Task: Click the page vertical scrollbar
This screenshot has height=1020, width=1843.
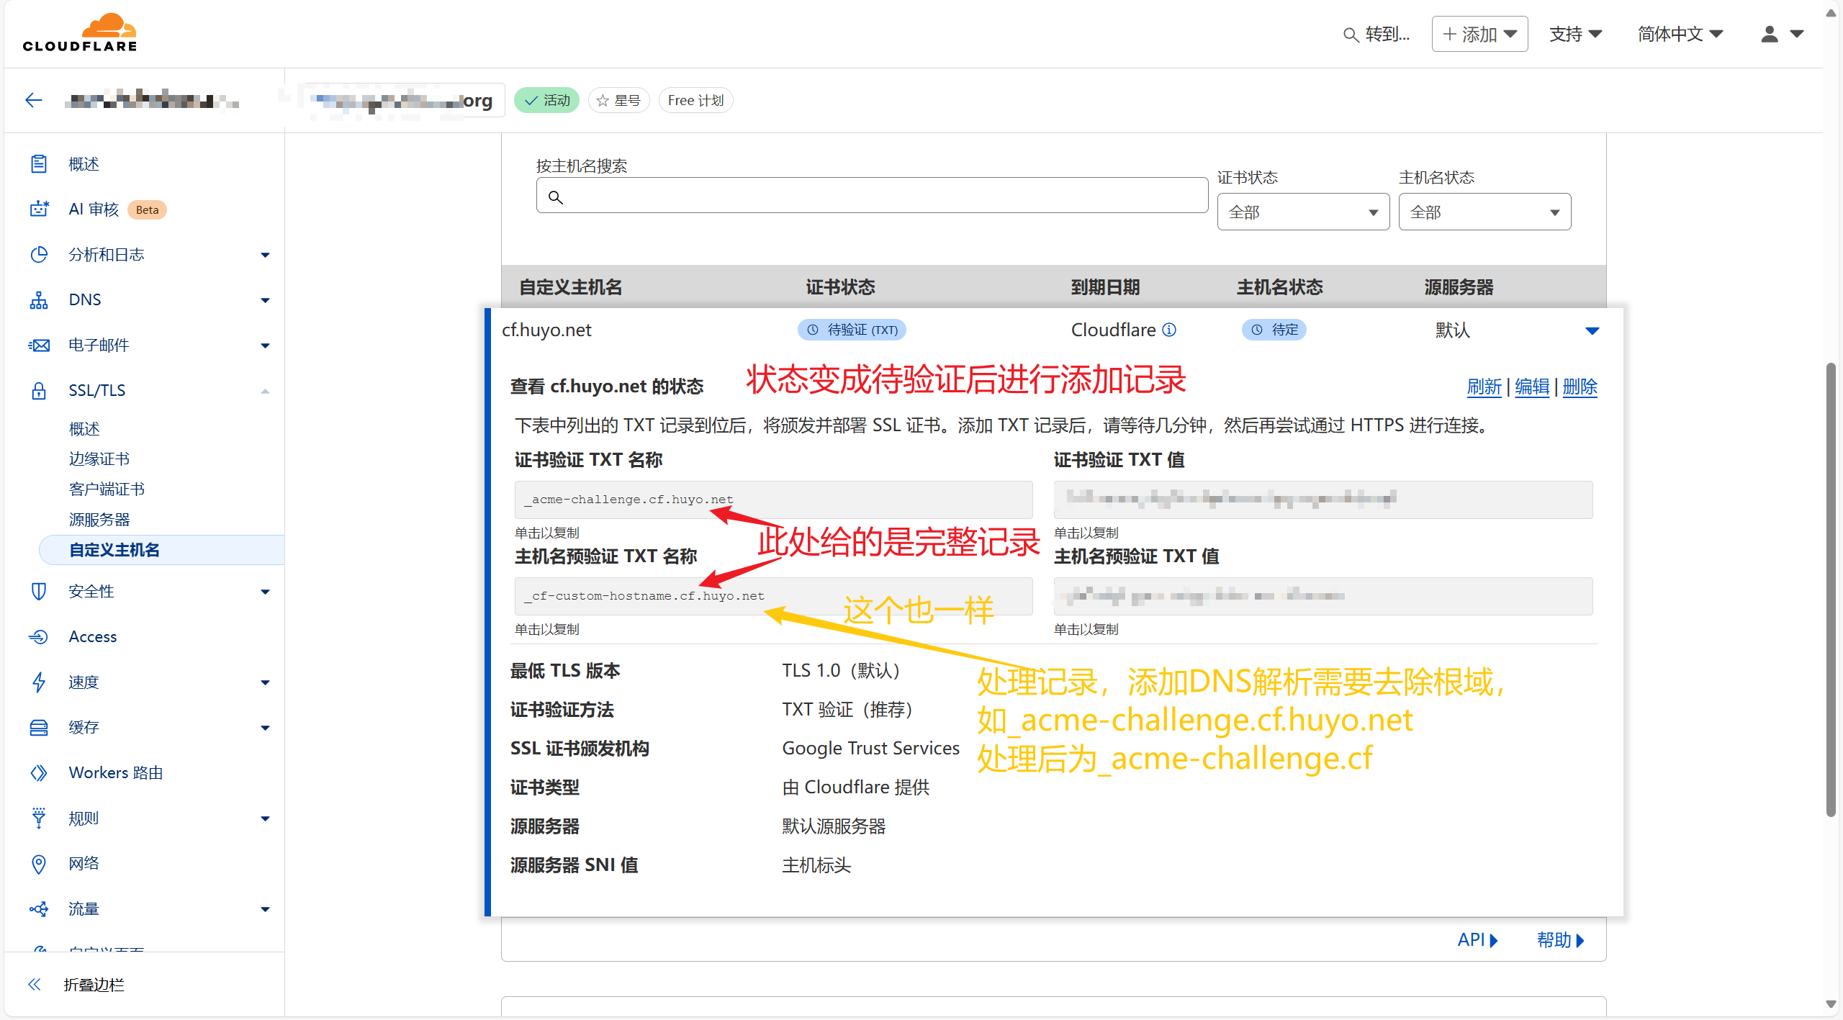Action: point(1831,590)
